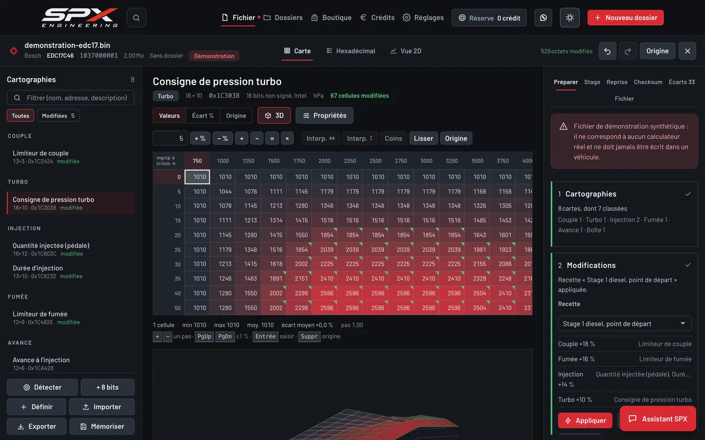
Task: Toggle the 3D view button
Action: (x=274, y=116)
